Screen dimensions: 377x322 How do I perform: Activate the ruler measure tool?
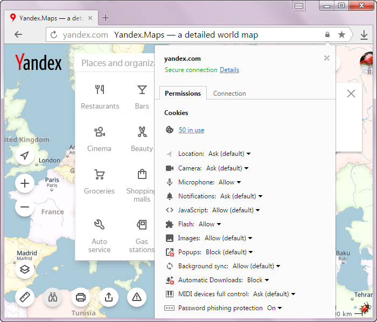tap(25, 297)
